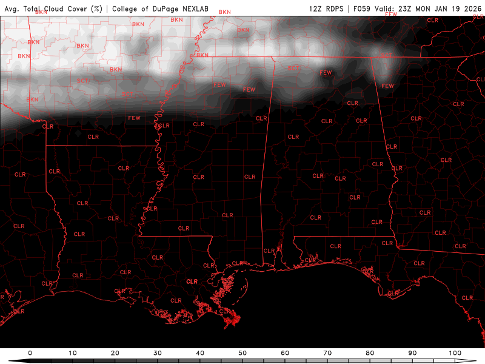Click the "College of DuPage NEXLAB" text
The image size is (485, 364).
click(x=160, y=8)
